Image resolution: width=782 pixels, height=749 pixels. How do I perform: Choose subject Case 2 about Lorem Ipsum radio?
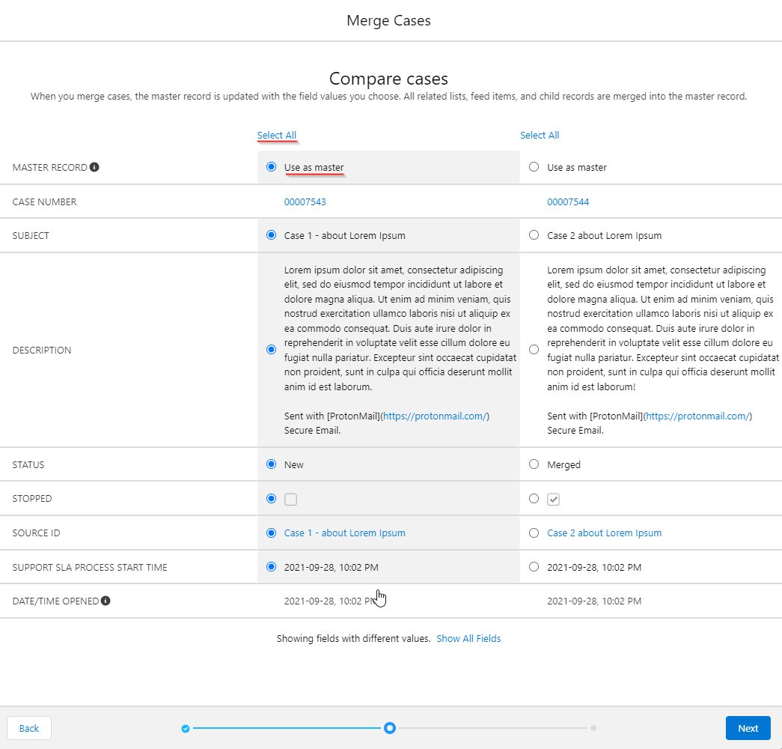[534, 234]
